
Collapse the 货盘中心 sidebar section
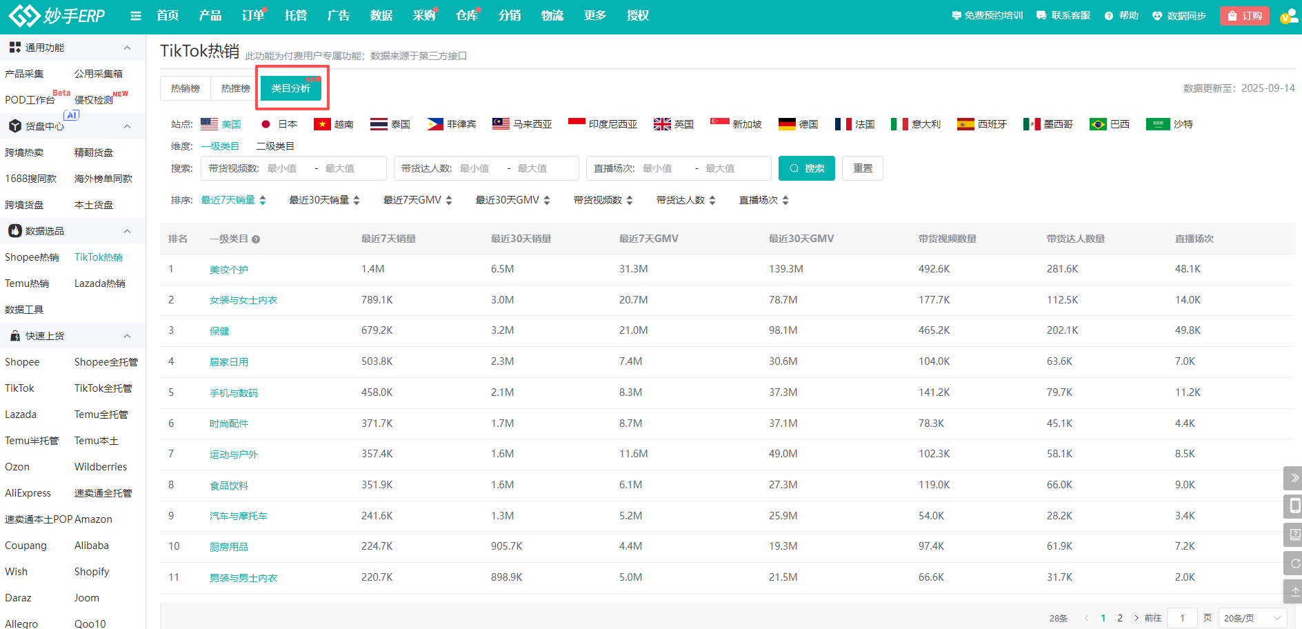[x=127, y=126]
